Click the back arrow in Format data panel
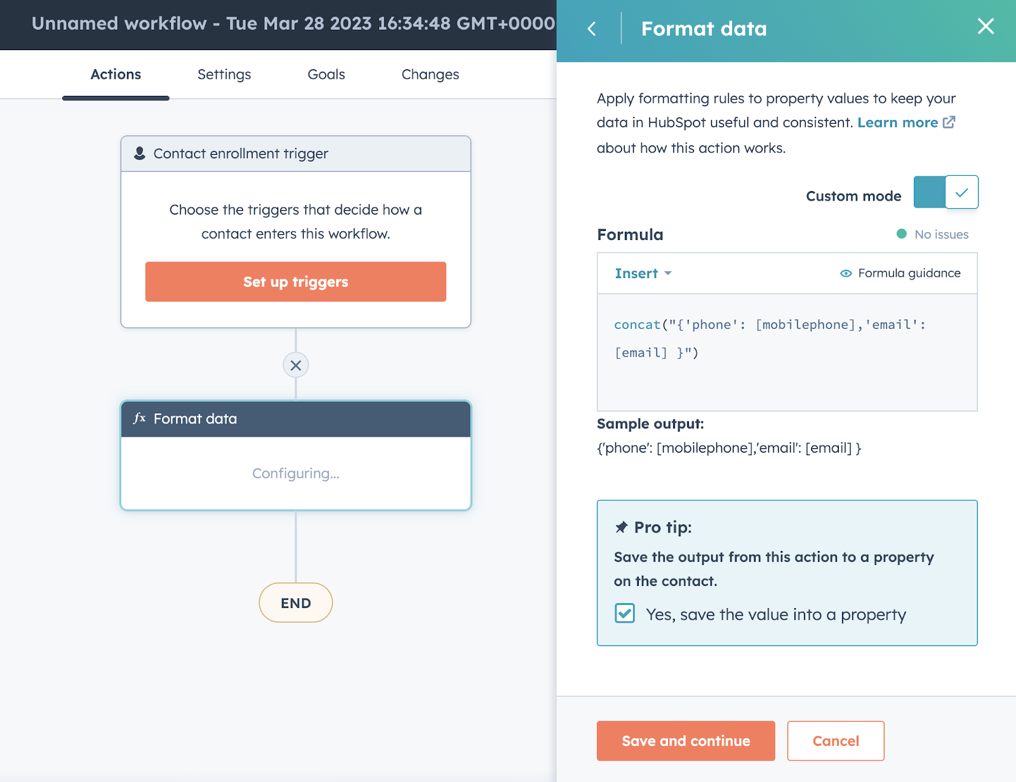This screenshot has width=1016, height=782. pos(592,29)
